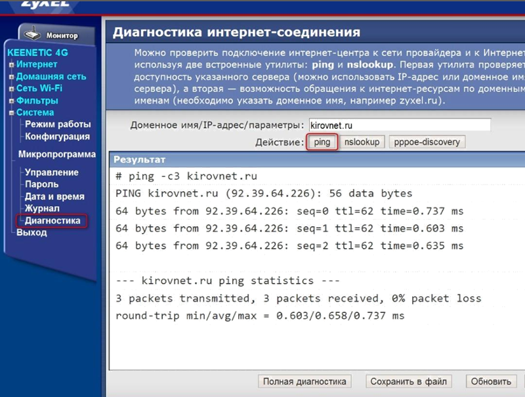Screen dimensions: 525x397
Task: Click the 'PING kirovnet.ru (92.39.64.226)' result line
Action: point(264,194)
